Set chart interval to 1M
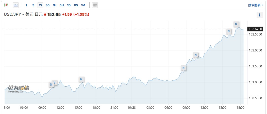267x114 pixels. pos(83,5)
